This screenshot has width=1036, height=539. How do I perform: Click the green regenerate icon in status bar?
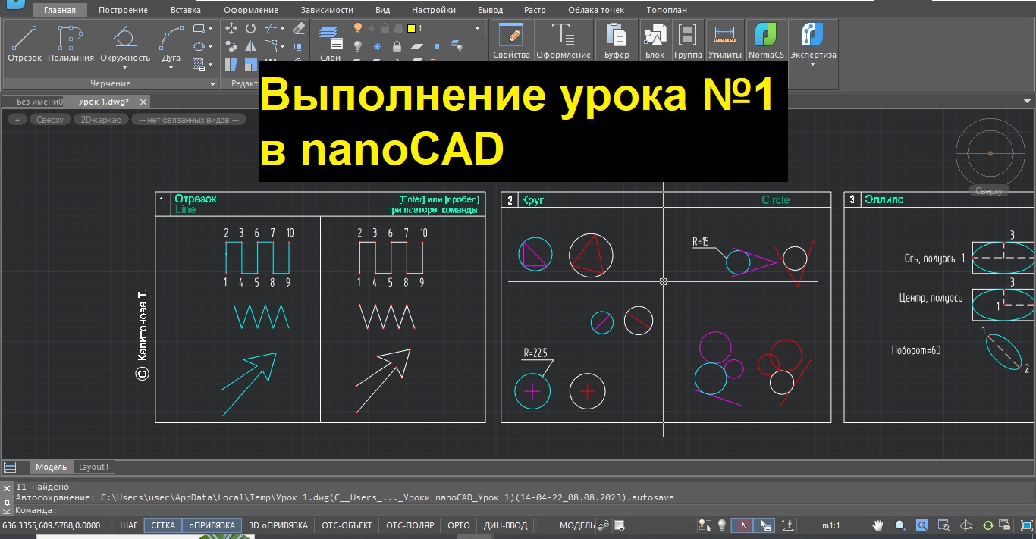click(988, 525)
